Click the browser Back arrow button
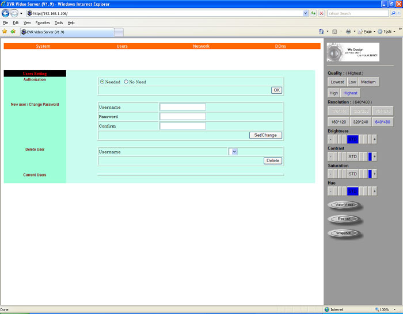This screenshot has height=314, width=403. (x=5, y=13)
